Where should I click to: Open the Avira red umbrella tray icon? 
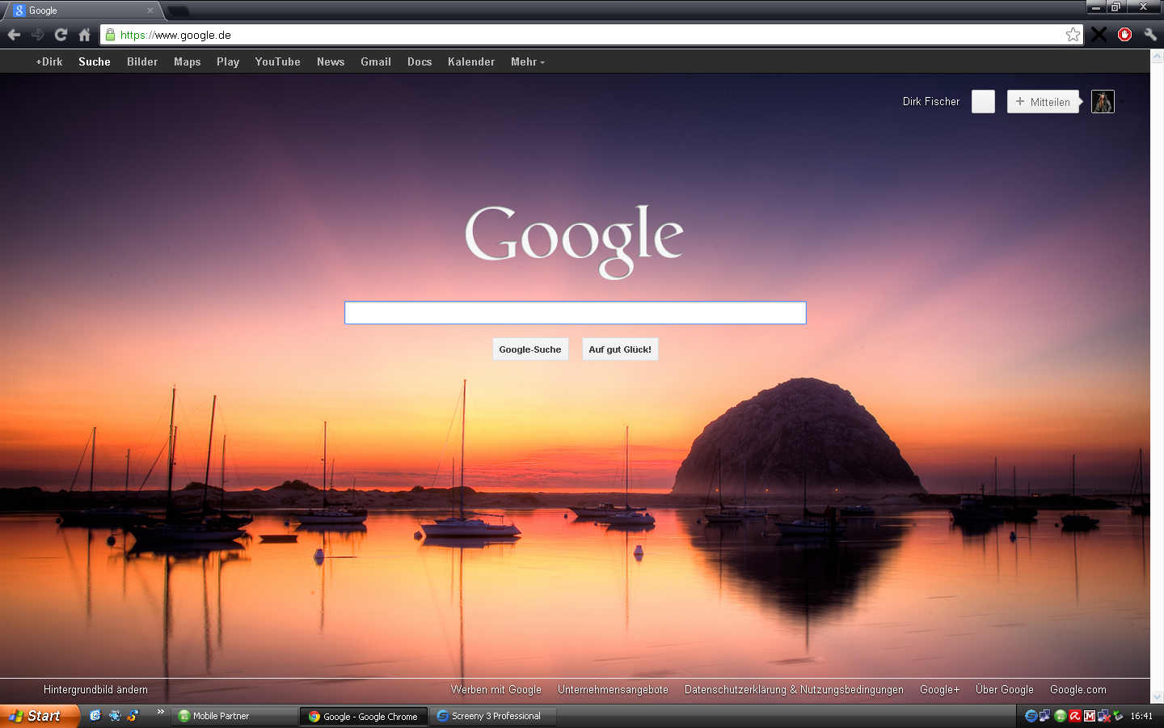(x=1075, y=716)
